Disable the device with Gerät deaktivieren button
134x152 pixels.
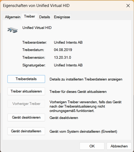26,117
